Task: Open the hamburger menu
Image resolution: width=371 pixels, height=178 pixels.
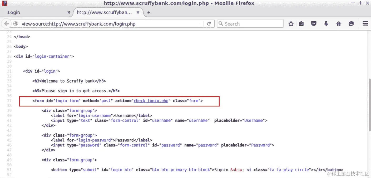Action: (x=365, y=24)
